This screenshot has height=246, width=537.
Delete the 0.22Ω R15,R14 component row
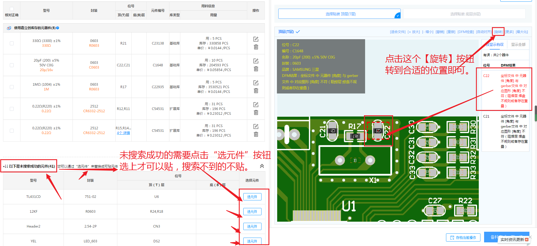pos(256,134)
